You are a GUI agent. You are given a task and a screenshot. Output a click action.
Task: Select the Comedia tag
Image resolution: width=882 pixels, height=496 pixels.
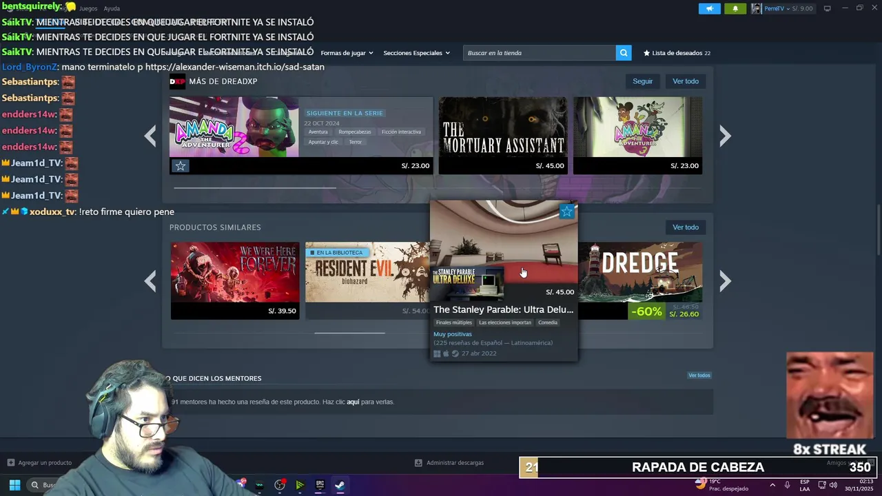[x=548, y=322]
